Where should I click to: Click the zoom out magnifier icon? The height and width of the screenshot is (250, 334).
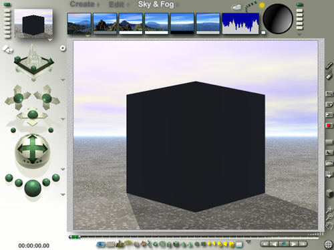click(x=329, y=217)
